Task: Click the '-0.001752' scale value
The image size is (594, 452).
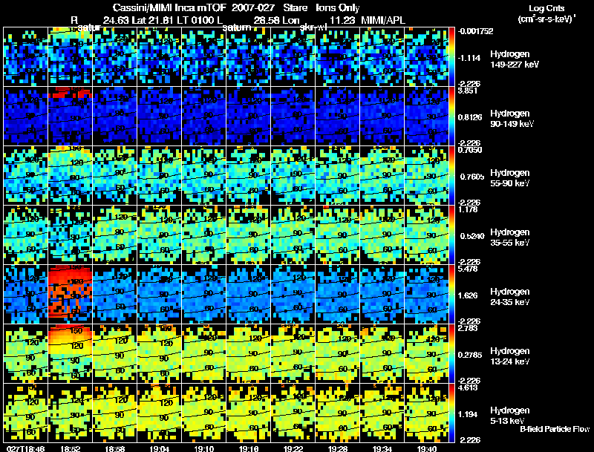Action: pos(475,31)
